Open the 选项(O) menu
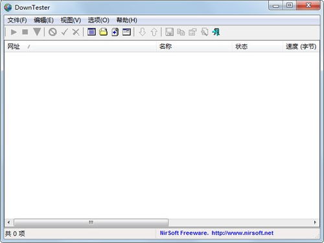324x243 pixels. coord(98,20)
